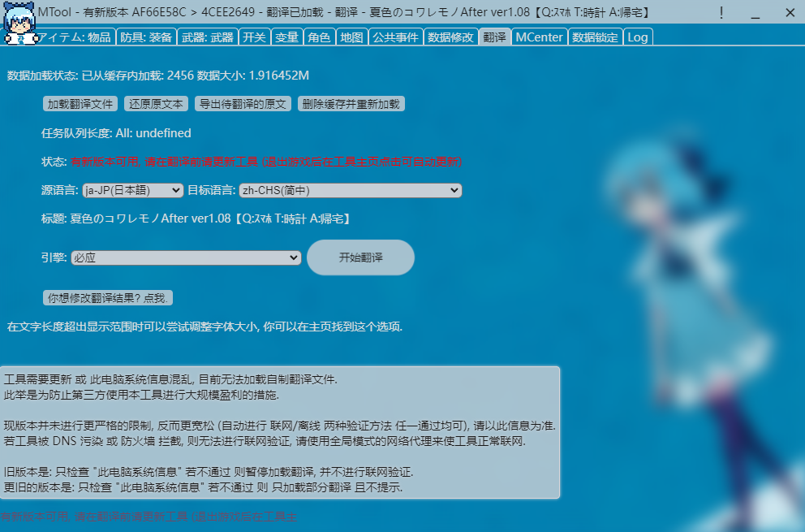Expand the 引擎 engine dropdown showing 必应
The height and width of the screenshot is (532, 805).
[x=185, y=257]
